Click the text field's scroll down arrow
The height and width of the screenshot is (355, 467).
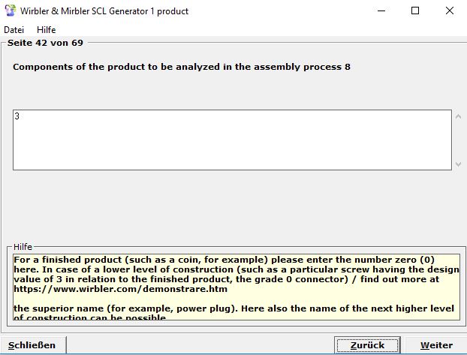459,164
